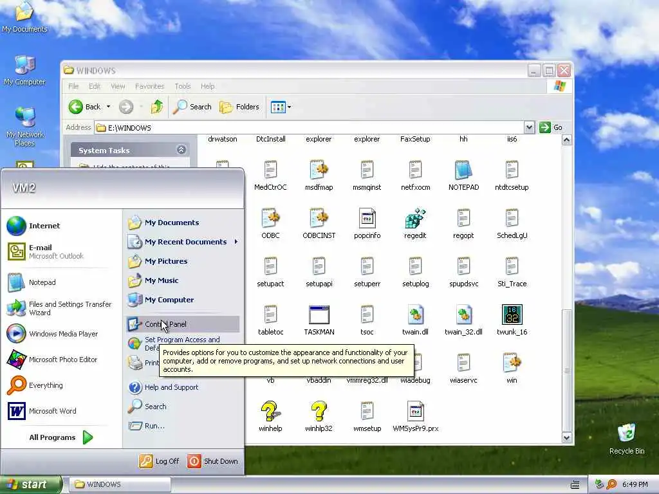Click WINDOWS taskbar button

point(120,484)
